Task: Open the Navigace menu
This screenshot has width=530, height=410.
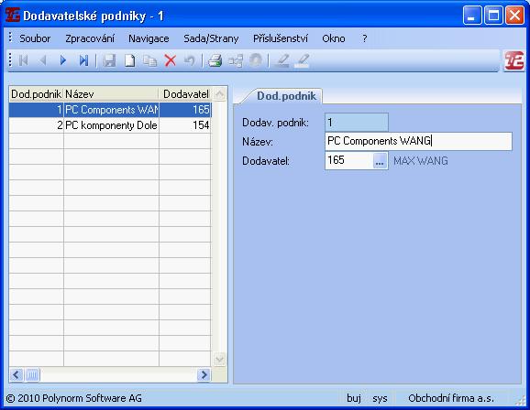Action: [149, 38]
